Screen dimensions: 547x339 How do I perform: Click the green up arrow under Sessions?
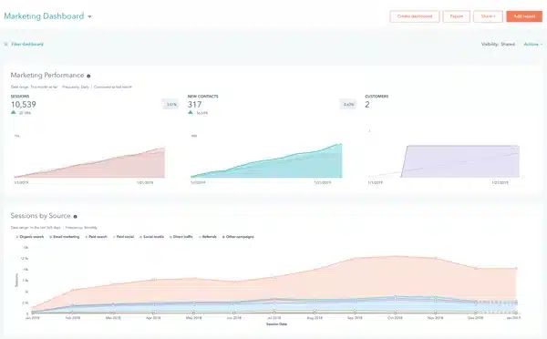(x=14, y=112)
